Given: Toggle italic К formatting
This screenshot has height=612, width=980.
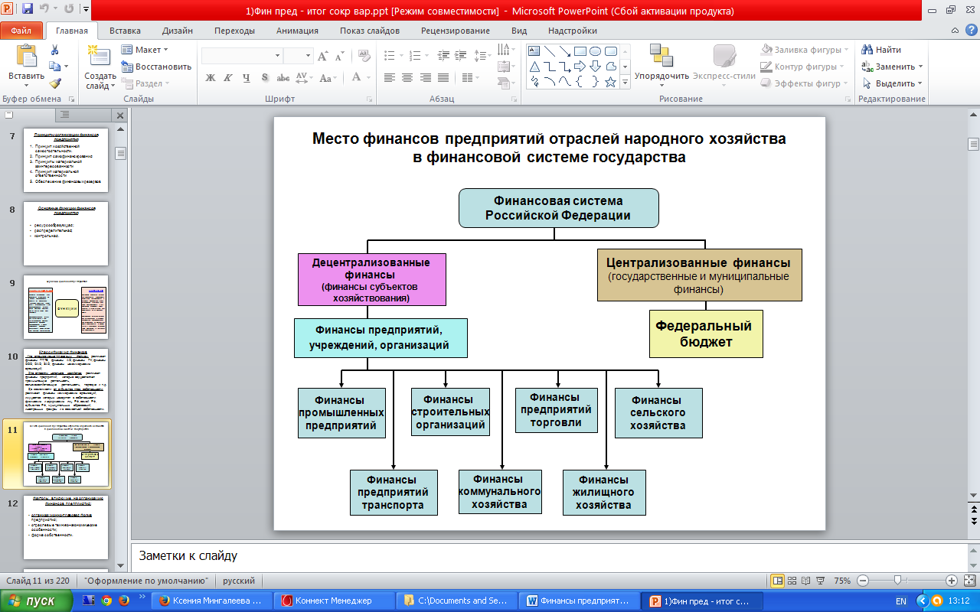Looking at the screenshot, I should point(228,77).
